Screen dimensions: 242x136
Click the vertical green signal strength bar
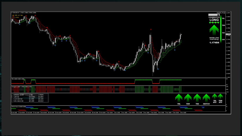coord(221,29)
